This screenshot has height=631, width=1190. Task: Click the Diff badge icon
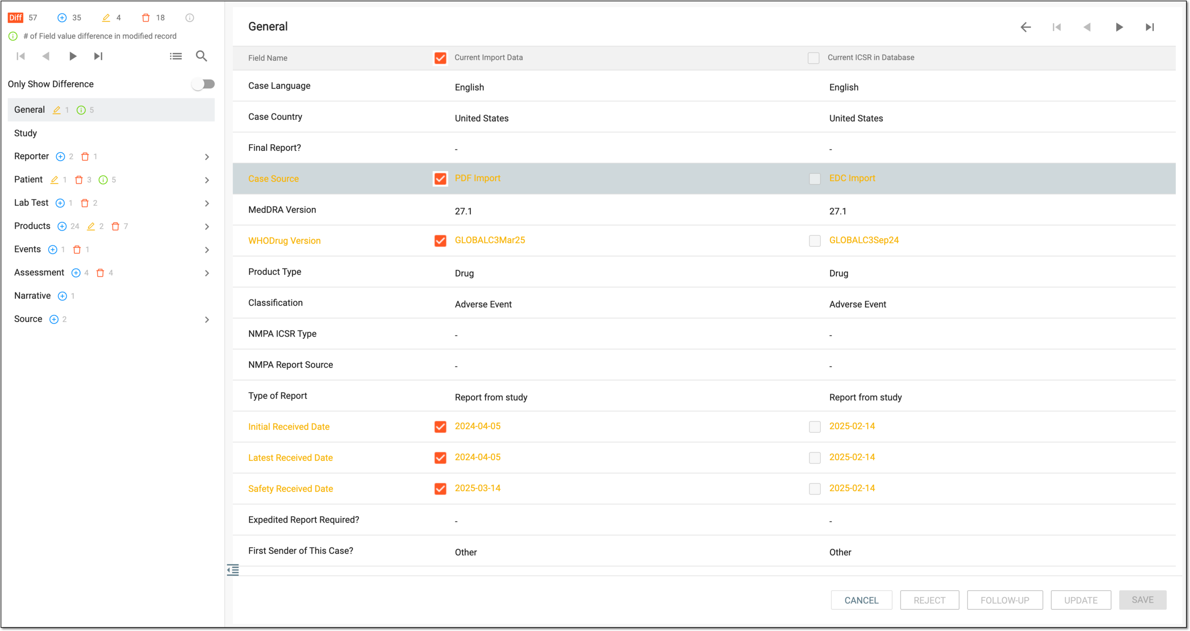pos(16,18)
